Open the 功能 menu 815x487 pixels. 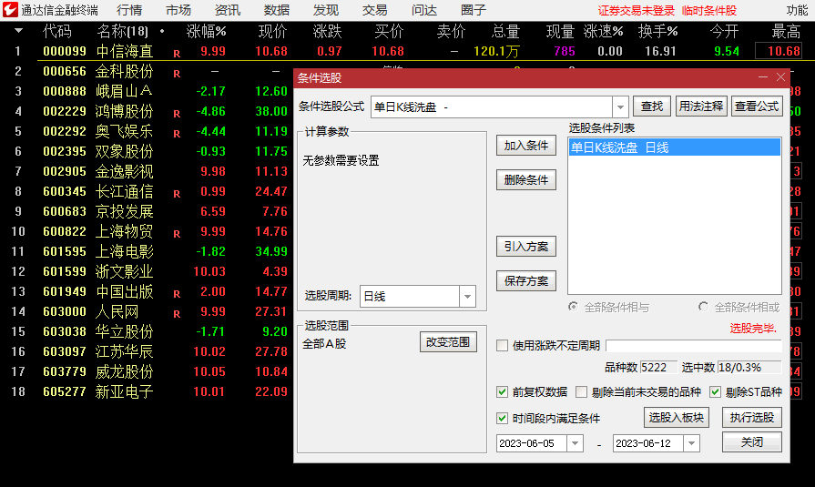point(797,10)
